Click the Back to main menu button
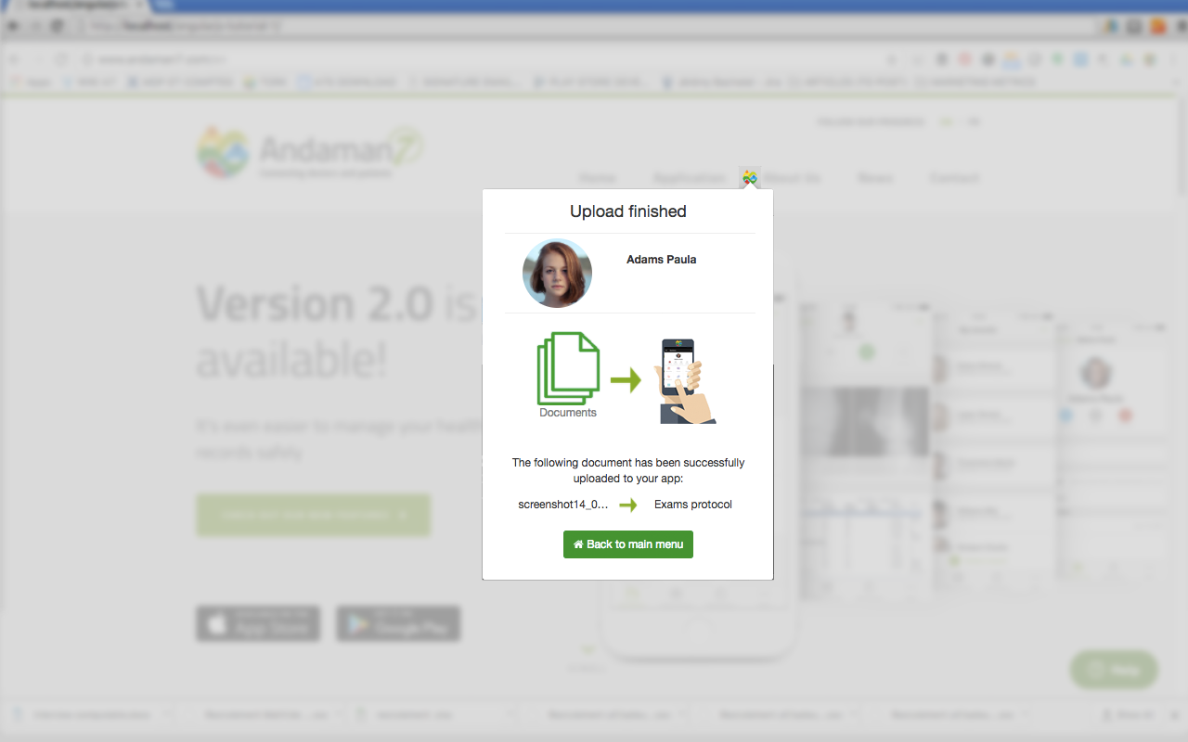The image size is (1188, 742). 627,544
